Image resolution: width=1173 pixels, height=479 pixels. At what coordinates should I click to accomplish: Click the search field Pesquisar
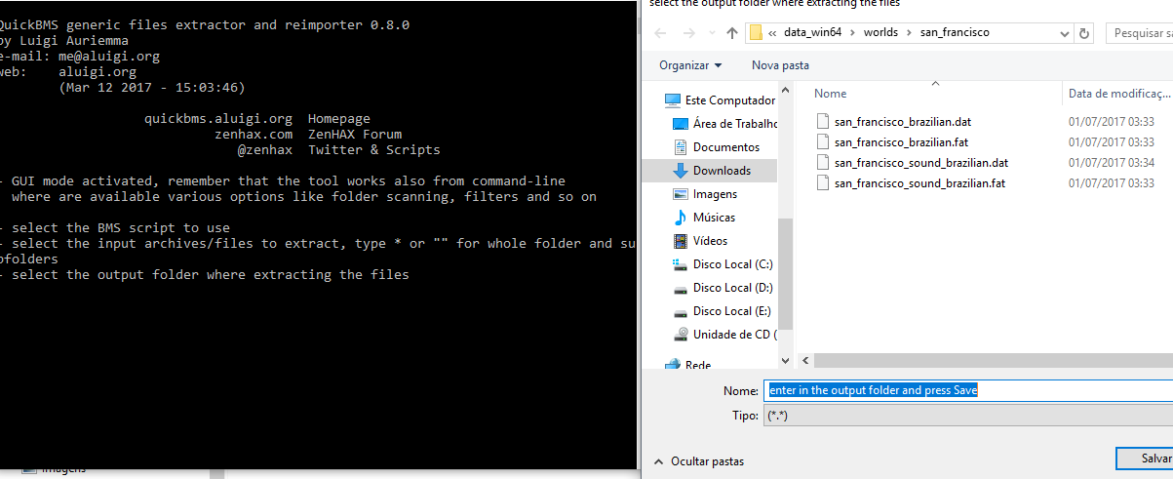(x=1139, y=33)
